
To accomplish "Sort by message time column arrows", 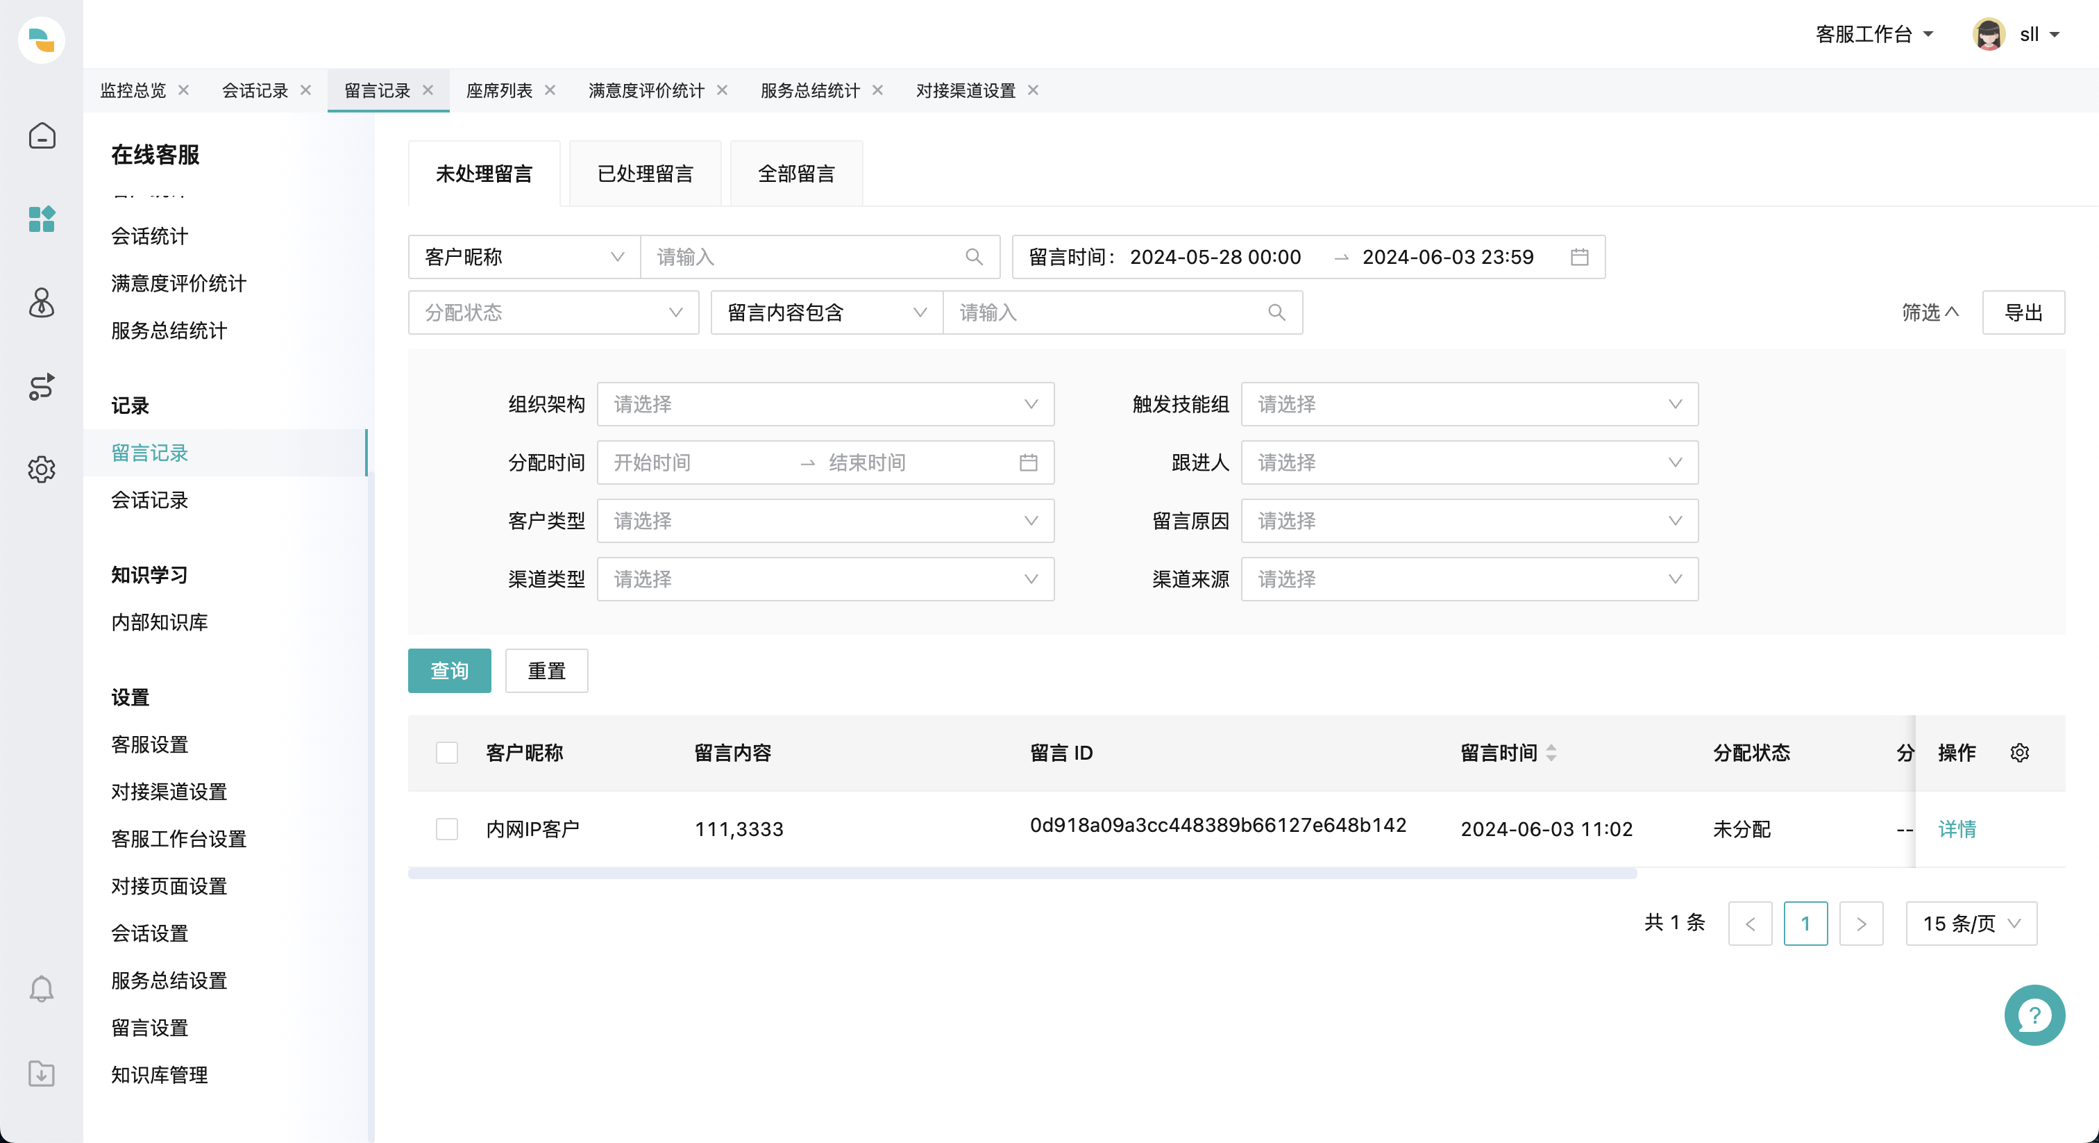I will pos(1551,753).
